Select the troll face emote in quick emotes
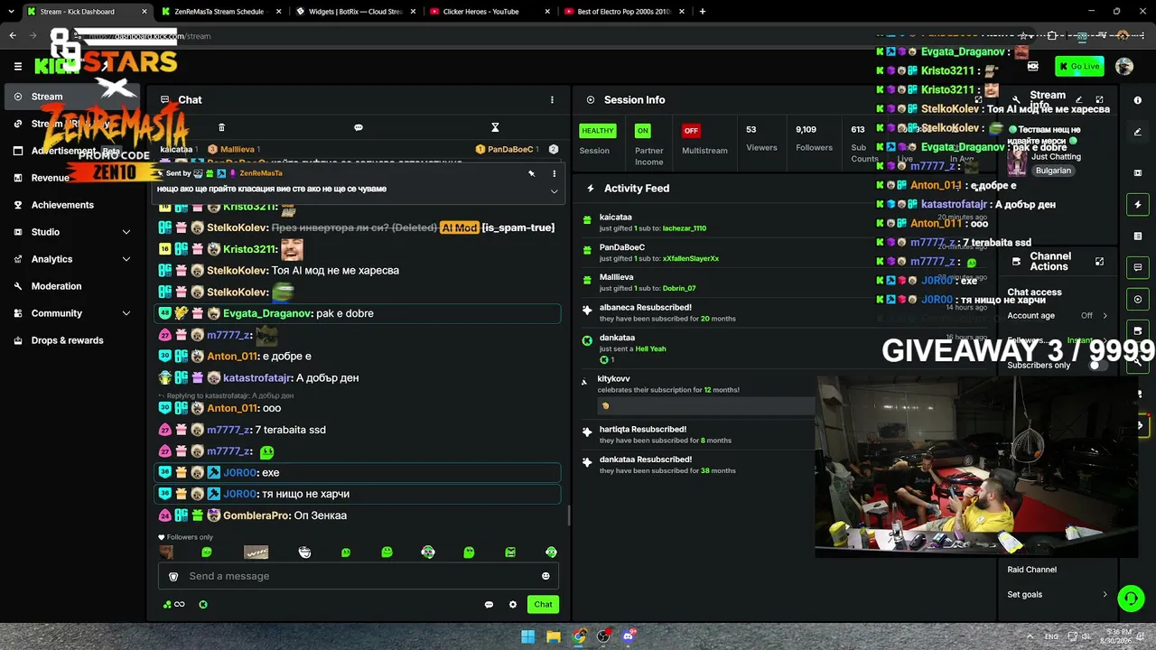This screenshot has height=650, width=1156. coord(304,552)
